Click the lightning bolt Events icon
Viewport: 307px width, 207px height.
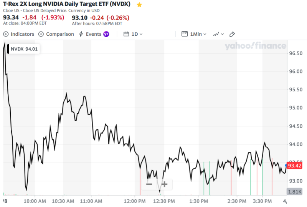[81, 34]
